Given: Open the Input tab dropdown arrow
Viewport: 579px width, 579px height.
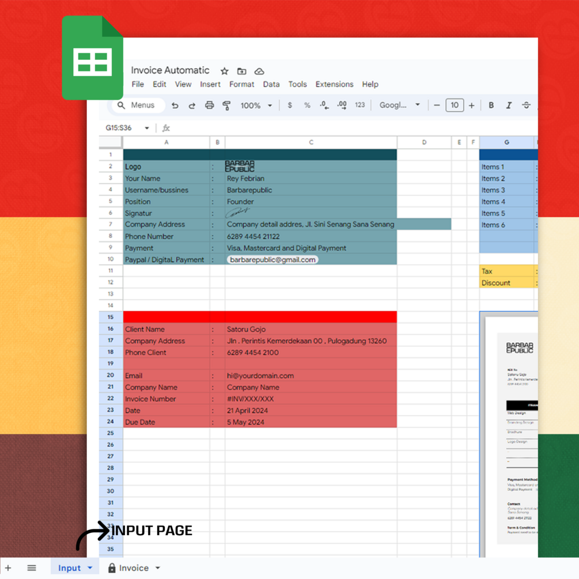Looking at the screenshot, I should pos(90,568).
